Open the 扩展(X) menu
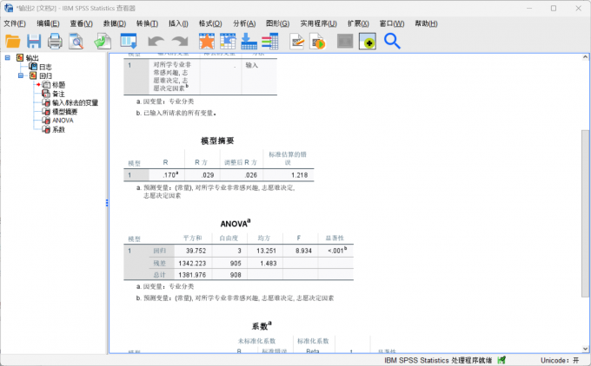 [x=358, y=23]
